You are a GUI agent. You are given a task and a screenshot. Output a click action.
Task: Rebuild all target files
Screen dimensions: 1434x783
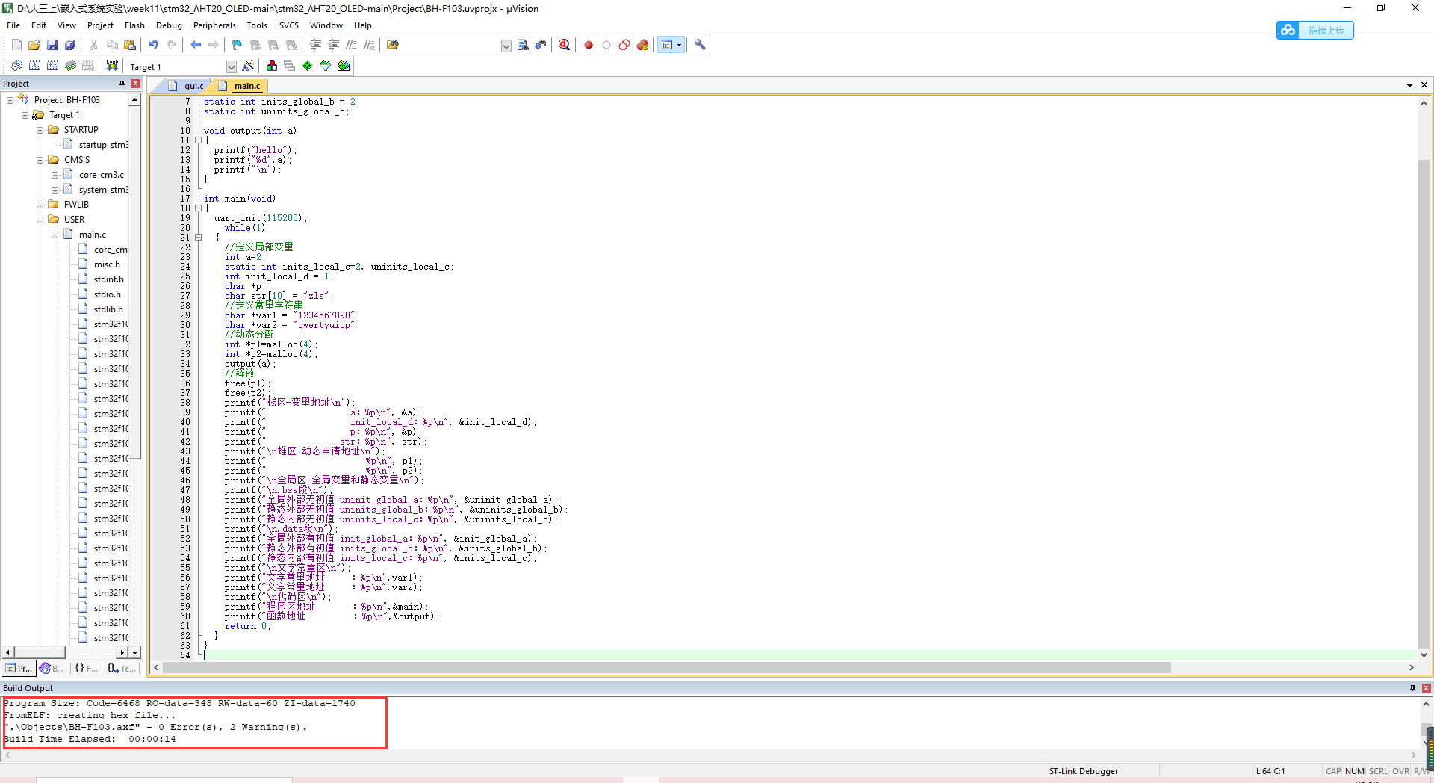(52, 66)
